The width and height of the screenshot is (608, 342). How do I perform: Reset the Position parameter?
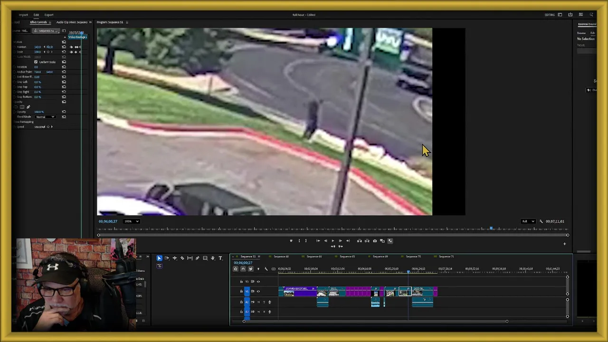pos(64,47)
